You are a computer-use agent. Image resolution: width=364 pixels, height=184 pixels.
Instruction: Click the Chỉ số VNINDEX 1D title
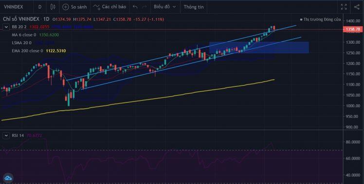26,19
